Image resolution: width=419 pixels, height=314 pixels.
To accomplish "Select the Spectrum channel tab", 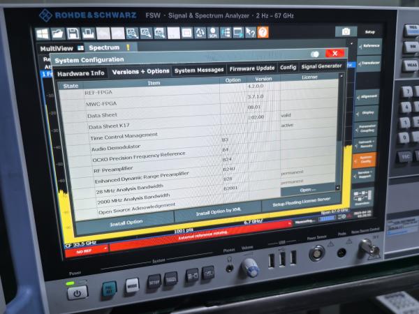I will click(x=110, y=47).
